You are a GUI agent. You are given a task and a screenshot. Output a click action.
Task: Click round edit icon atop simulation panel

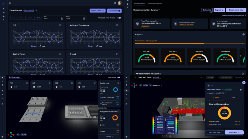click(x=244, y=82)
